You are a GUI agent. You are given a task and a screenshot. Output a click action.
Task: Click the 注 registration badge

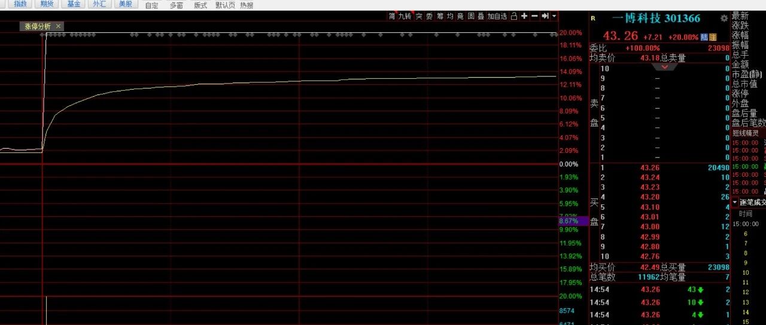tap(713, 37)
